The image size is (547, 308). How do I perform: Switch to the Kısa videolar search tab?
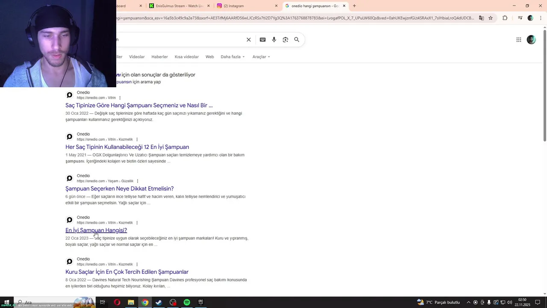pyautogui.click(x=187, y=57)
